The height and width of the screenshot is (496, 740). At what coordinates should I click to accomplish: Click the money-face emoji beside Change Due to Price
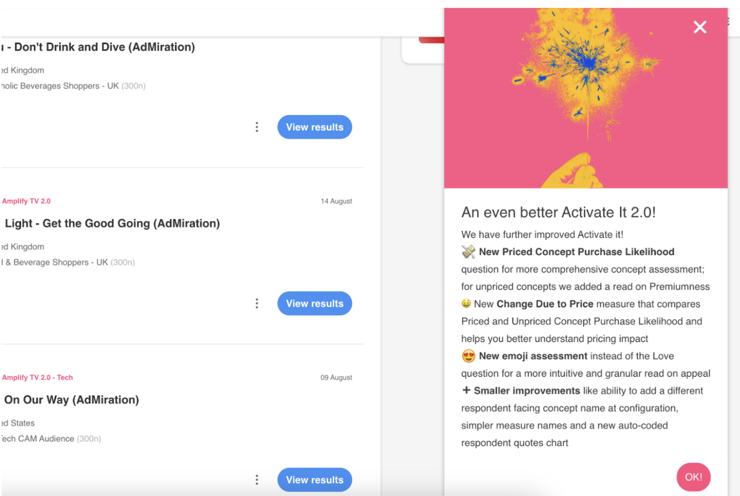click(x=466, y=303)
